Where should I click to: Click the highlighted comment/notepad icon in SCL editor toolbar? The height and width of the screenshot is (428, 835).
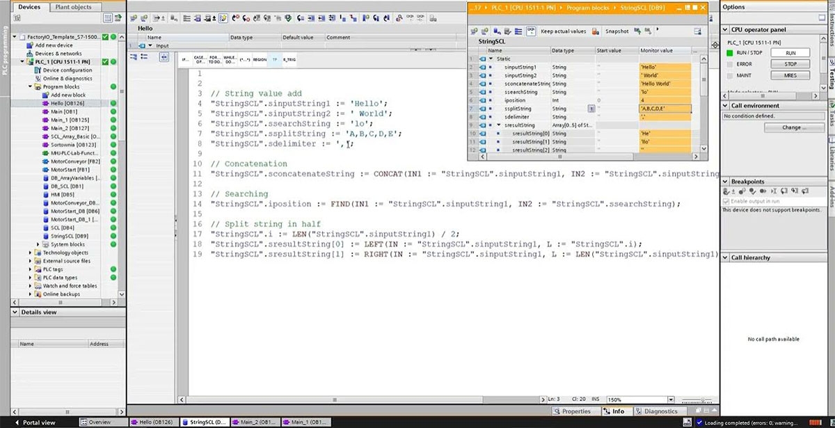(223, 18)
